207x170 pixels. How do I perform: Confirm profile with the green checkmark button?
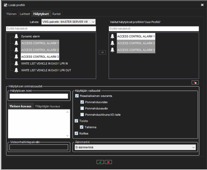[x=100, y=162]
